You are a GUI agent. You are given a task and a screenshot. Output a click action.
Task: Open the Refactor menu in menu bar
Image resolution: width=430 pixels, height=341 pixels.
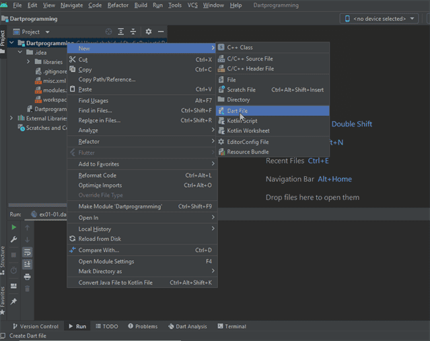118,5
